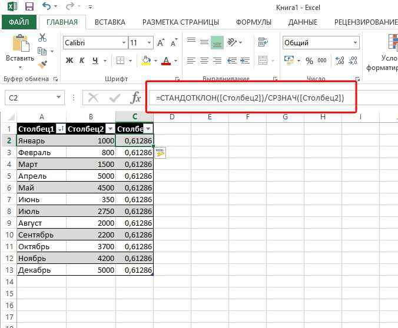This screenshot has width=398, height=328.
Task: Confirm entry with formula bar checkmark
Action: (114, 98)
